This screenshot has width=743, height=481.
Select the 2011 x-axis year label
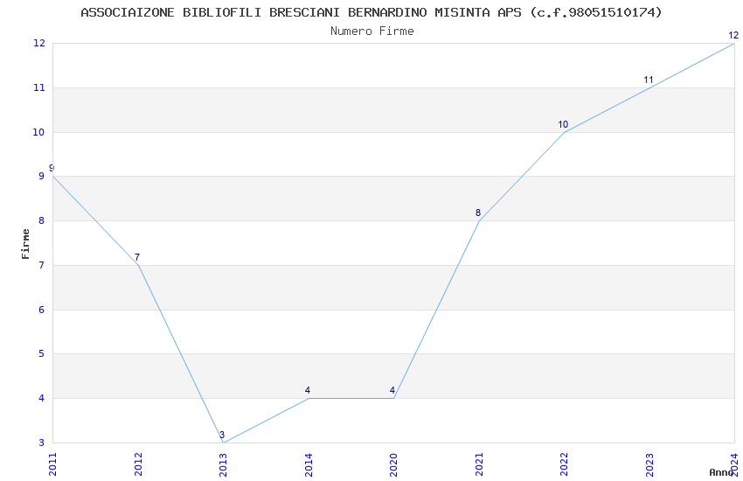(x=52, y=464)
